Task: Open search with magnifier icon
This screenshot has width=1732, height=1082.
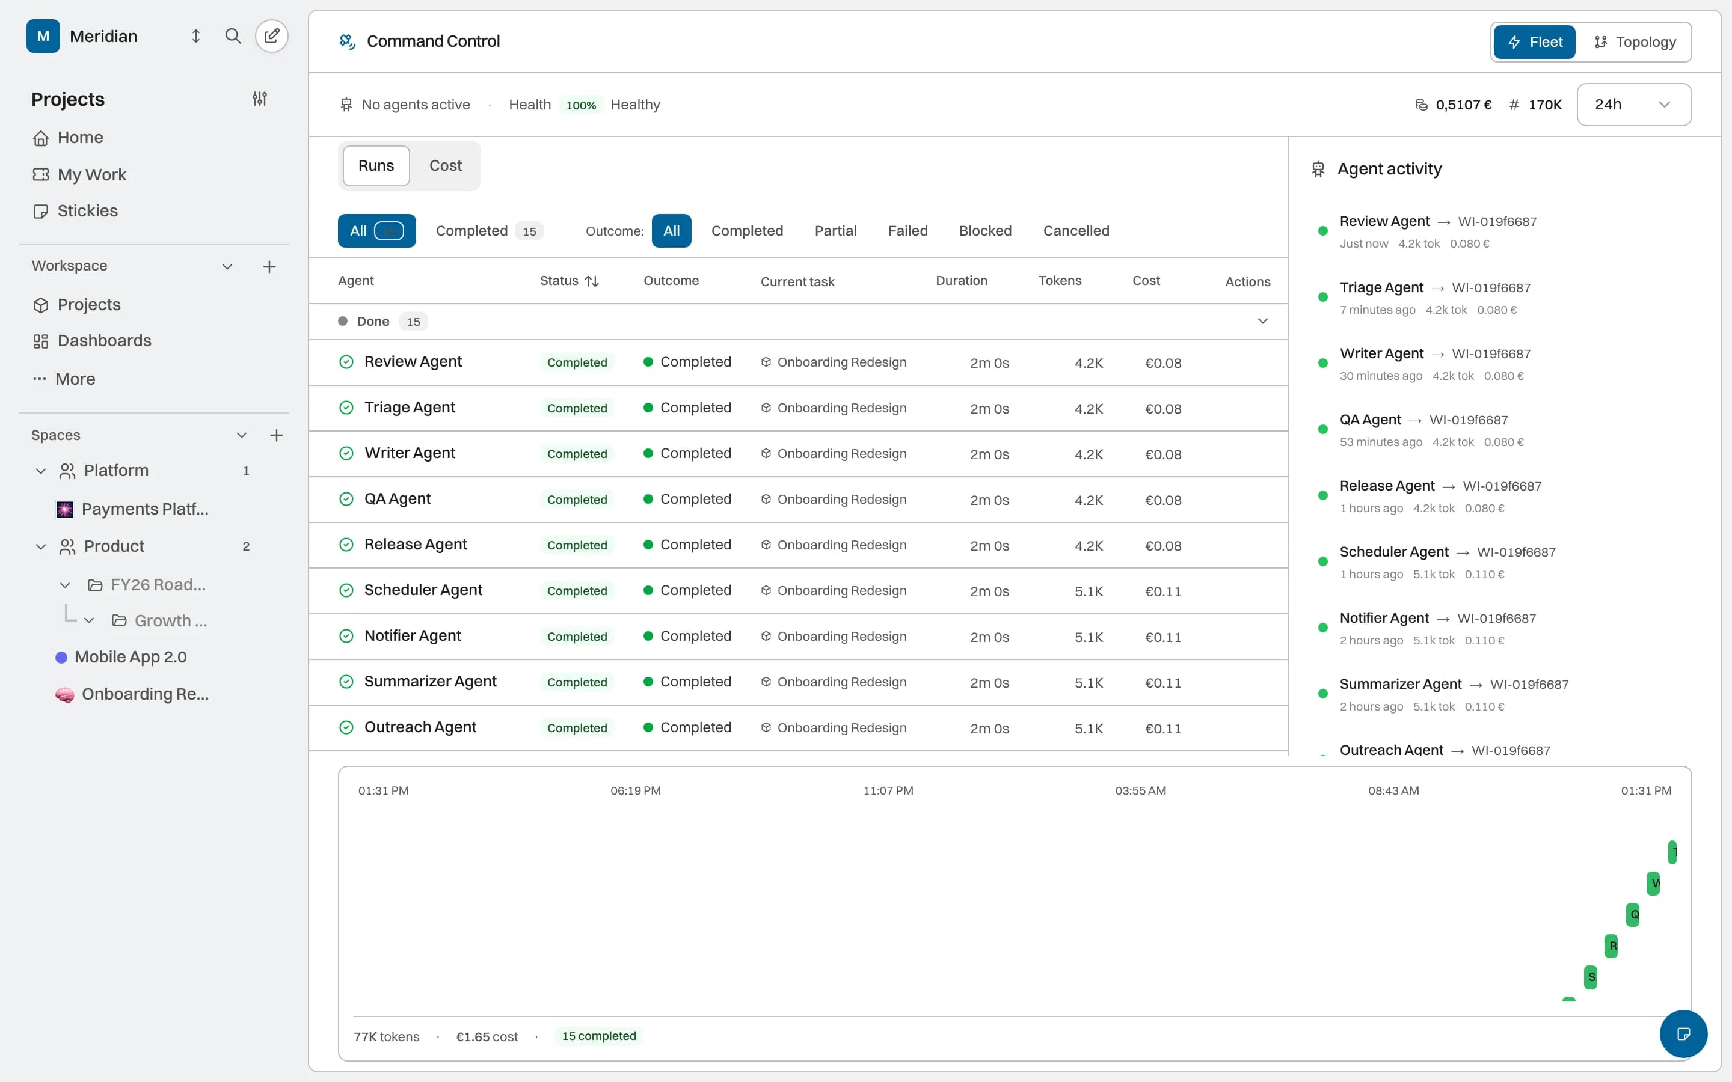Action: click(233, 36)
